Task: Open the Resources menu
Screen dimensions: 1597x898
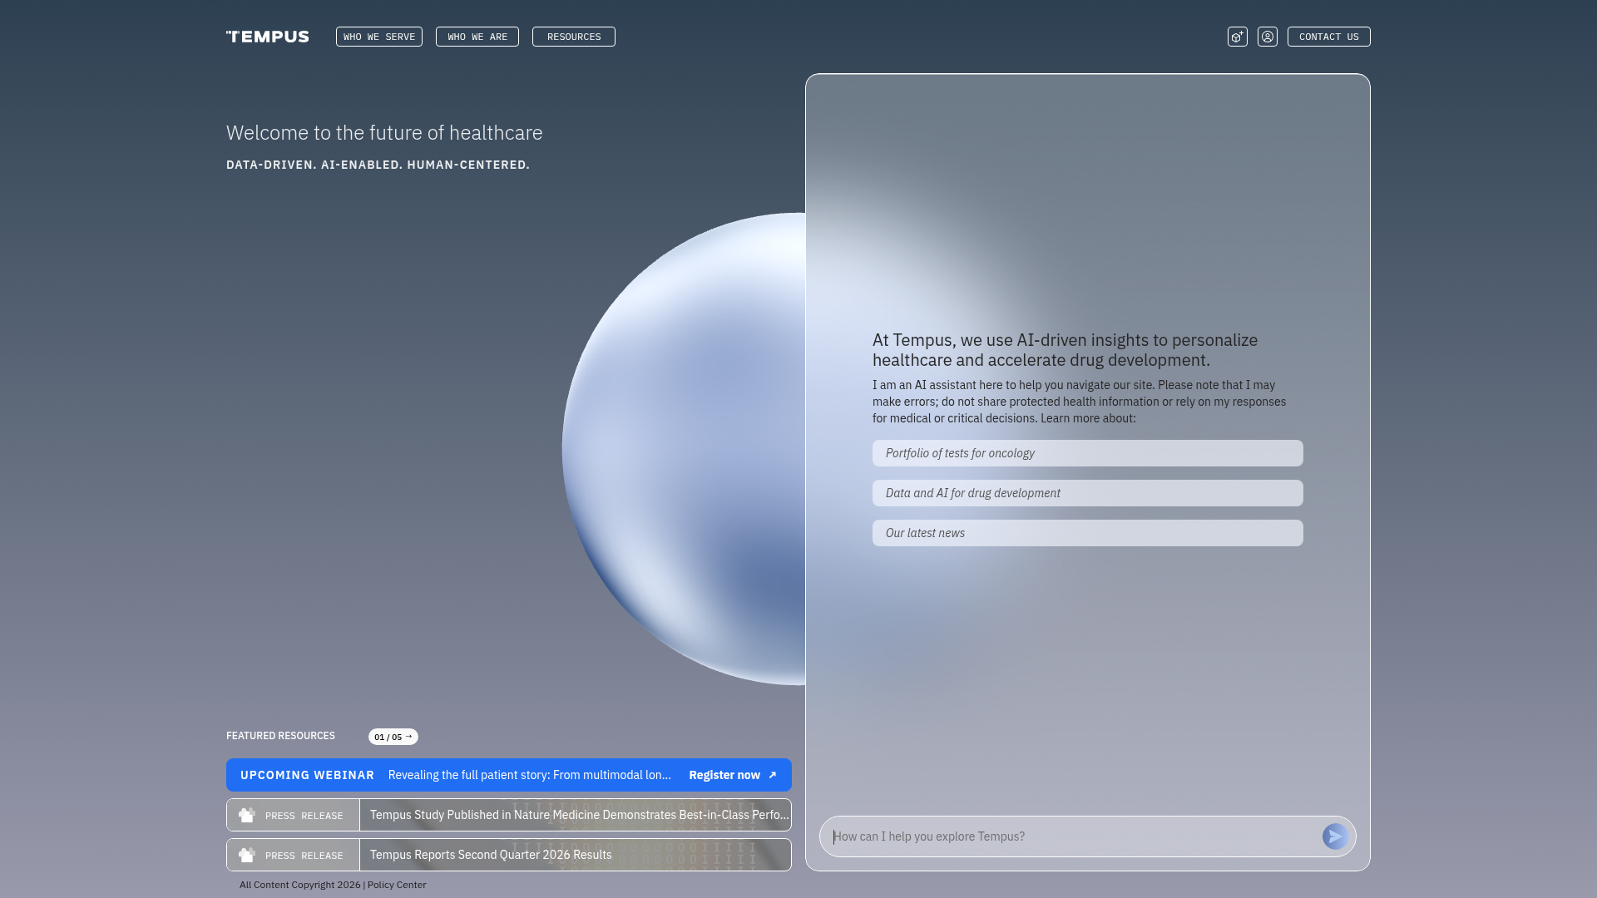Action: point(574,37)
